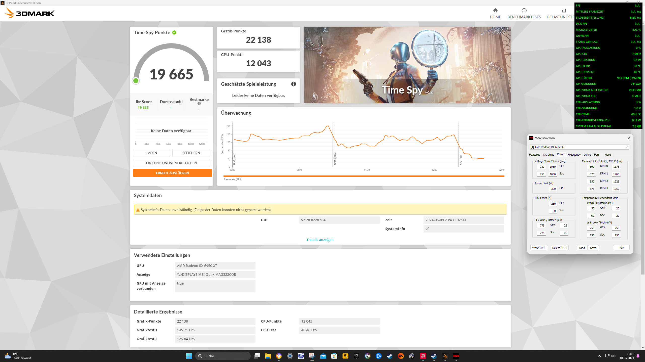Click the Write SPPT button

pos(539,248)
